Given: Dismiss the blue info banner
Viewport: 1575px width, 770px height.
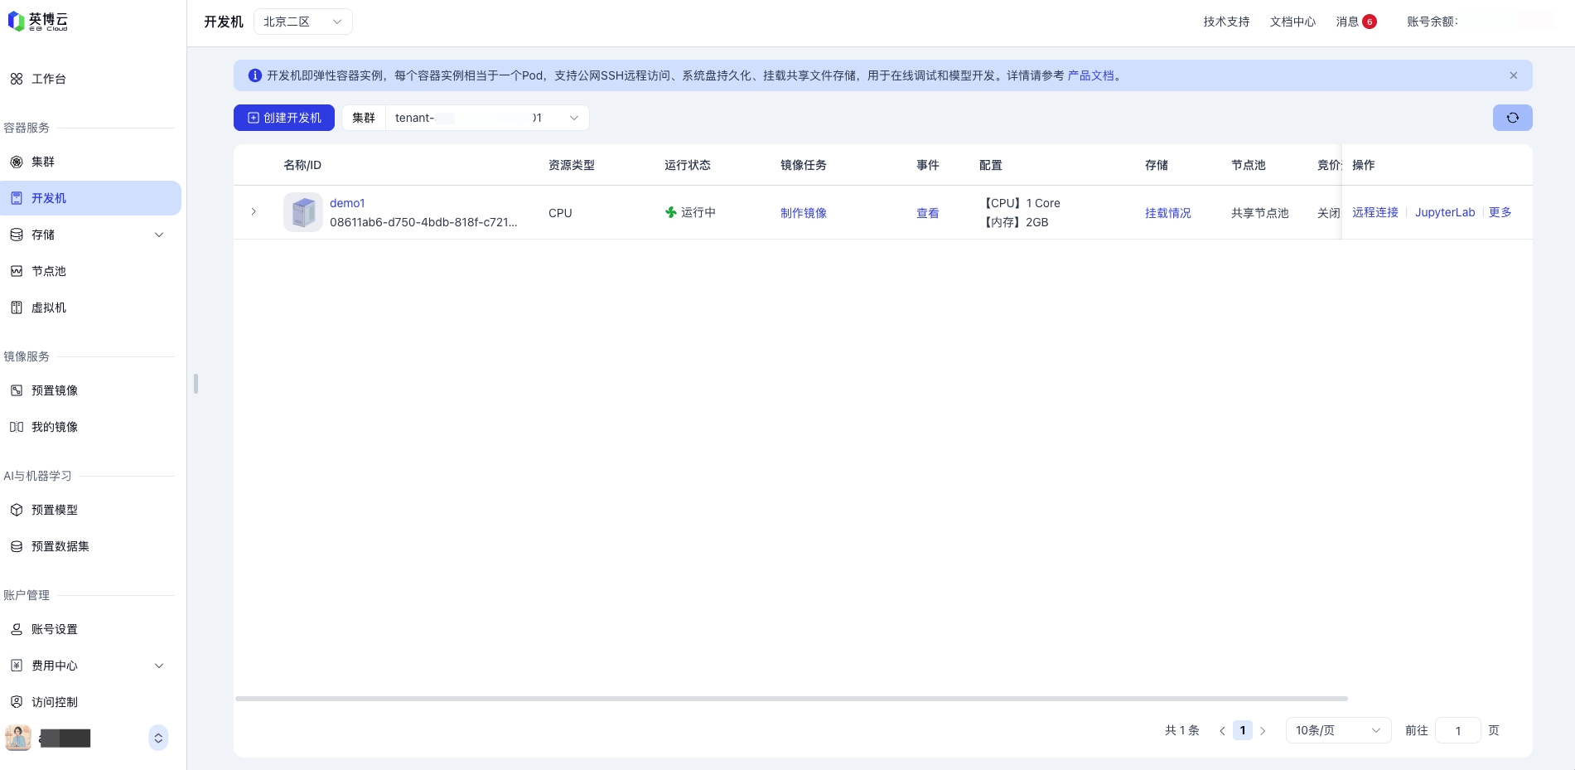Looking at the screenshot, I should click(x=1513, y=75).
